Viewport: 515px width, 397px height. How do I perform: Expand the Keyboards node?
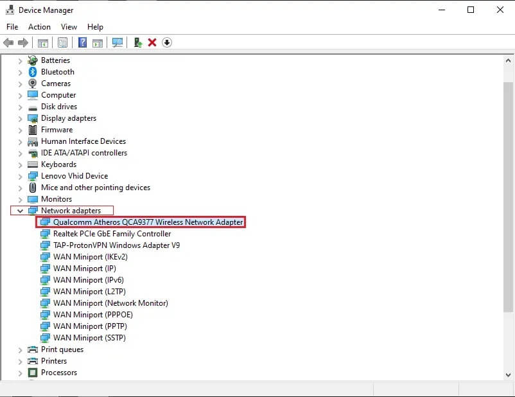tap(20, 165)
